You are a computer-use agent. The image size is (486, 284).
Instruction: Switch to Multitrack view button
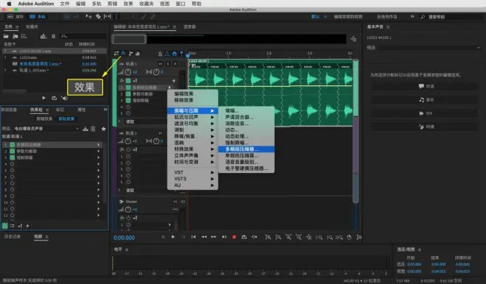click(38, 17)
